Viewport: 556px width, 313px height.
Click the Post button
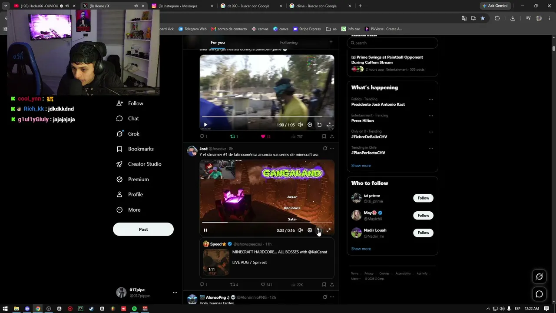(143, 230)
